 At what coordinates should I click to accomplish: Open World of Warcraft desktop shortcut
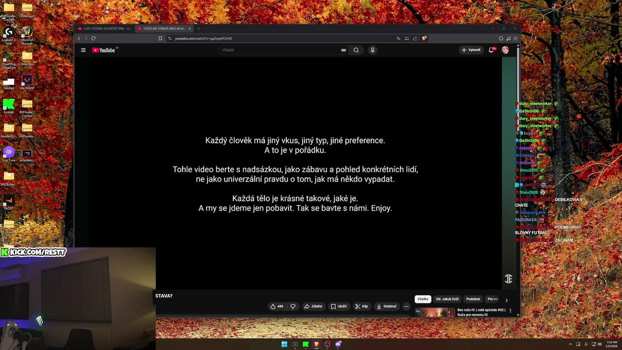[x=27, y=35]
